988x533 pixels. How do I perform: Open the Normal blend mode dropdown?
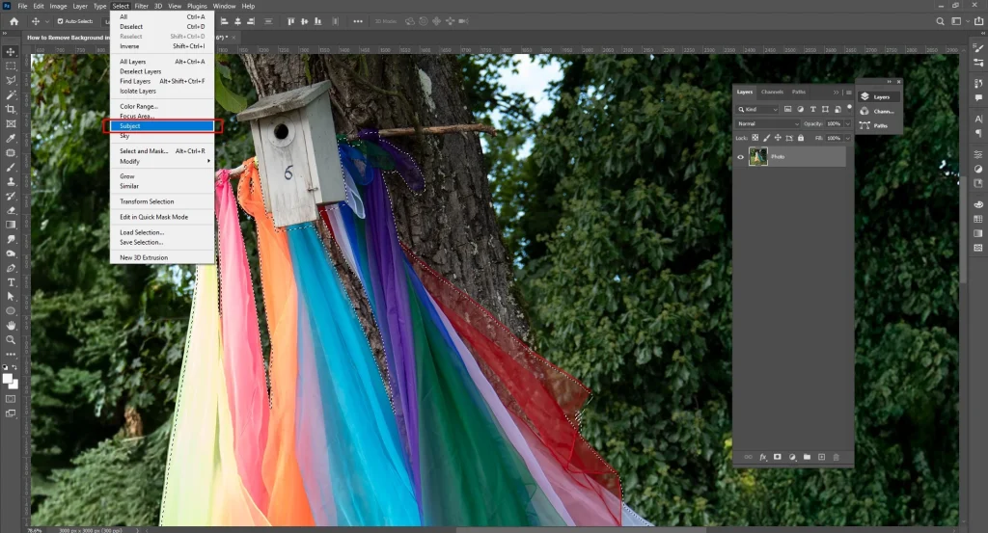tap(768, 124)
